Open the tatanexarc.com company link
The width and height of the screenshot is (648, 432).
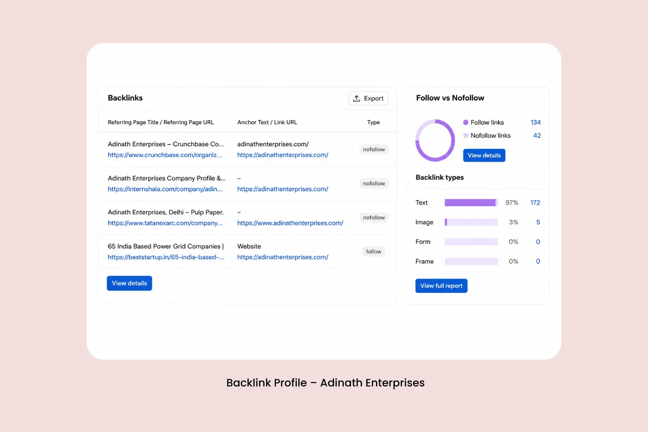point(165,223)
